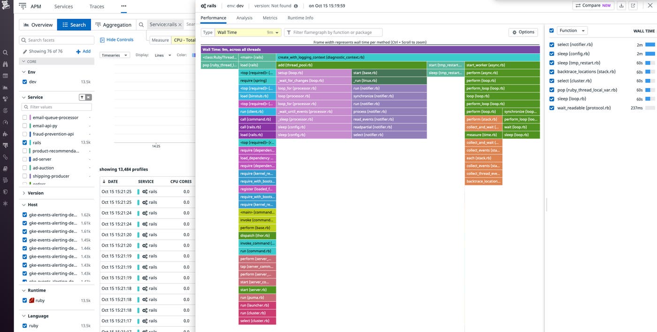Uncheck the dev environment checkbox
This screenshot has height=332, width=657.
click(x=25, y=82)
